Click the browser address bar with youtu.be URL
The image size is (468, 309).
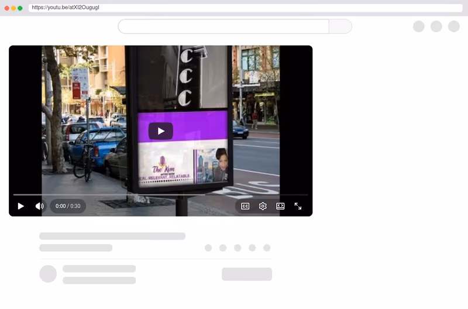[245, 8]
